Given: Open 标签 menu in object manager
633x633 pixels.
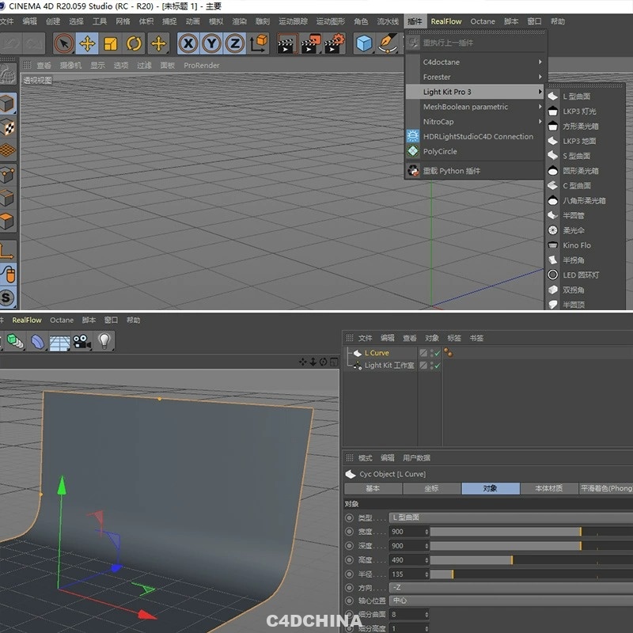Looking at the screenshot, I should click(454, 338).
